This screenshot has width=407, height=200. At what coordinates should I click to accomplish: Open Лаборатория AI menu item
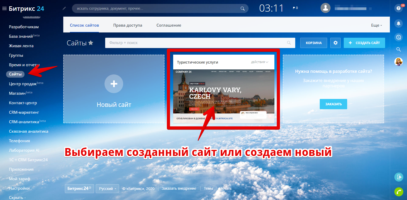24,150
